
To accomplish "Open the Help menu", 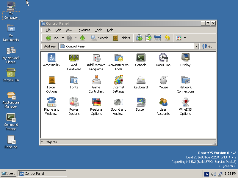I will point(110,30).
